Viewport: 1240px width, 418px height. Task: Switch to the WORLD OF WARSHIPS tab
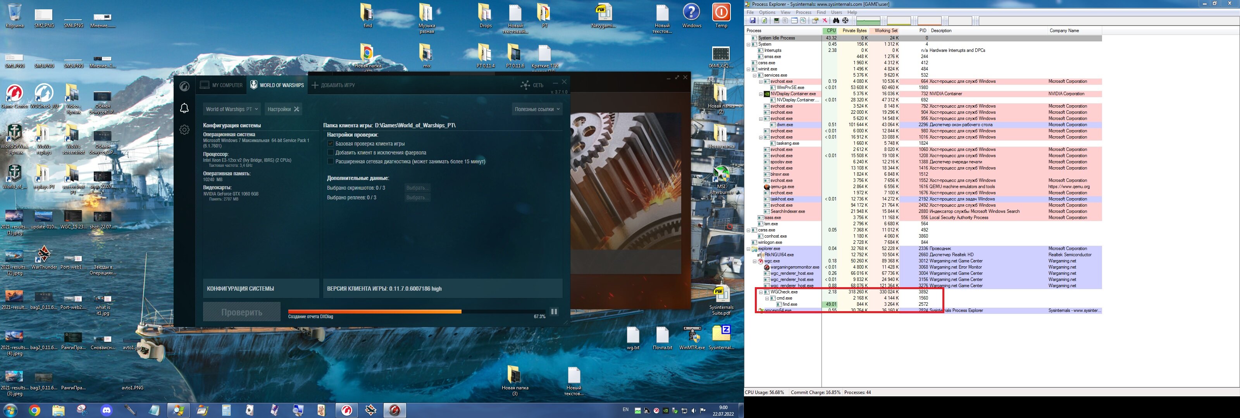click(x=277, y=85)
